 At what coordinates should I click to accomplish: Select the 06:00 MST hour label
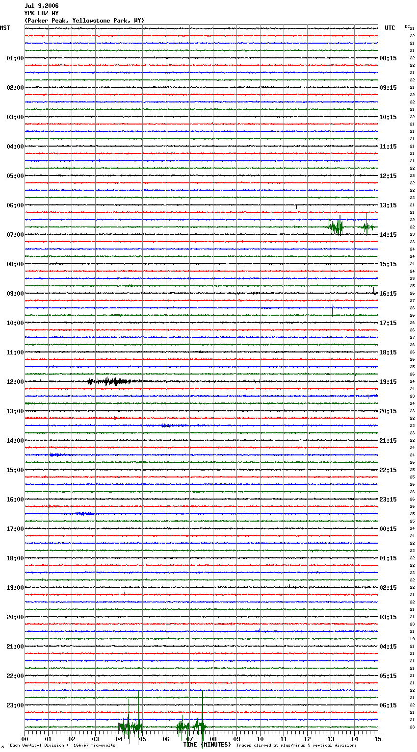pos(15,205)
